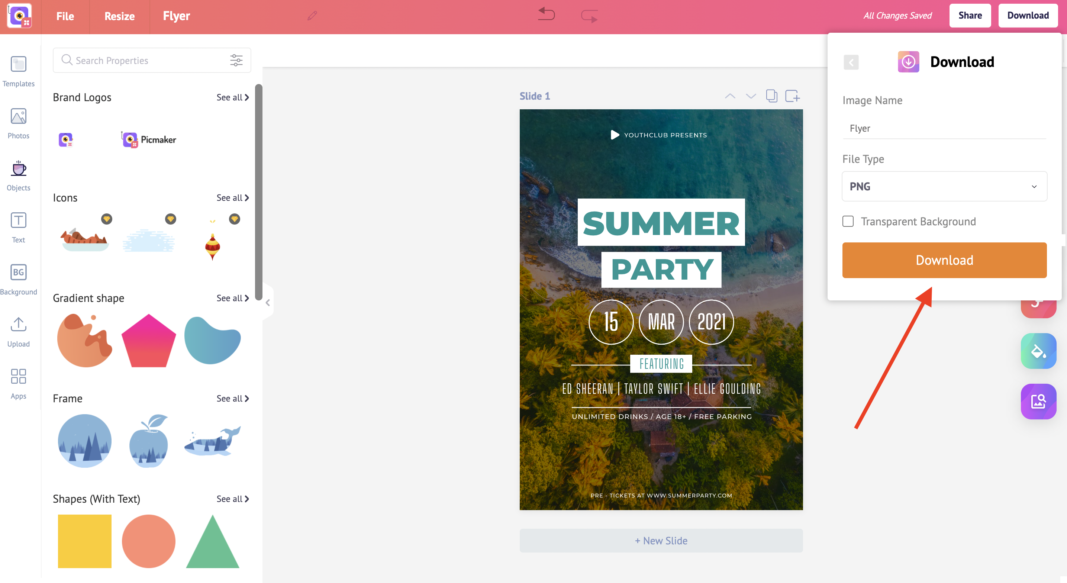This screenshot has height=583, width=1067.
Task: Open the File menu
Action: 65,16
